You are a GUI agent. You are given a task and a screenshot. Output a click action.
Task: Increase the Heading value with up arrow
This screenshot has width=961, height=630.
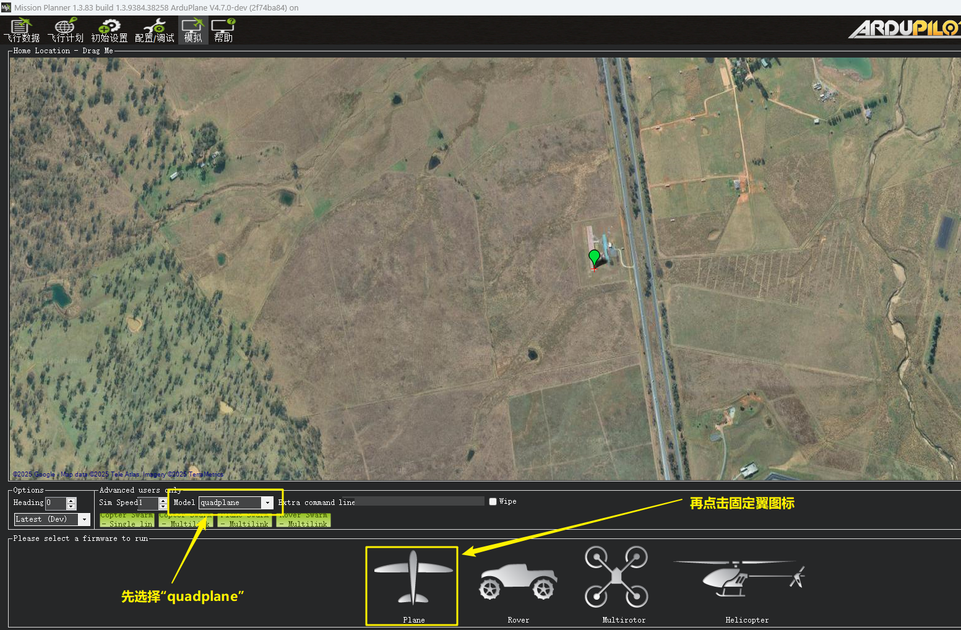(71, 500)
